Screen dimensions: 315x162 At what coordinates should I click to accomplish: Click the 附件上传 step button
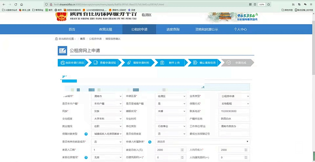pos(171,63)
